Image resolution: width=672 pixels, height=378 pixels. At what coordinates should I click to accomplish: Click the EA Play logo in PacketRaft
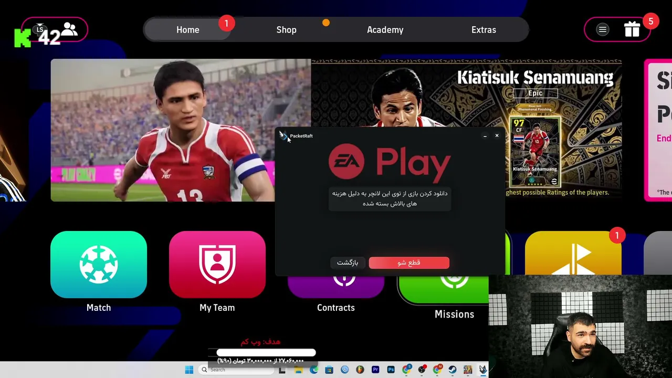pyautogui.click(x=390, y=162)
